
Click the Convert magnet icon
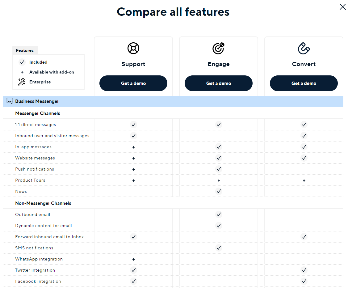pos(304,48)
